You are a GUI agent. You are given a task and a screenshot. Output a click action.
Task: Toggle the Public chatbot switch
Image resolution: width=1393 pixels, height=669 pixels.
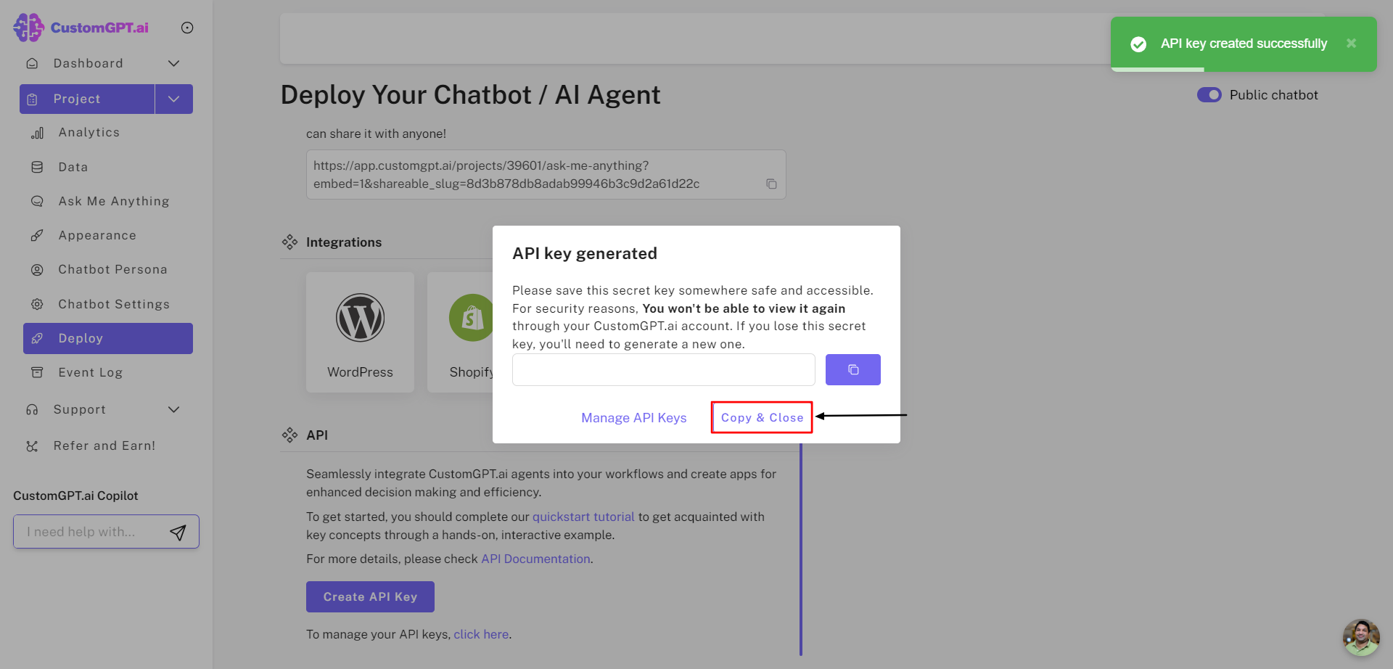point(1209,95)
